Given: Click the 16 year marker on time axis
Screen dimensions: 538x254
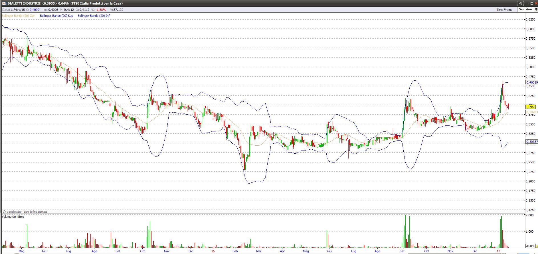Looking at the screenshot, I should pos(213,251).
